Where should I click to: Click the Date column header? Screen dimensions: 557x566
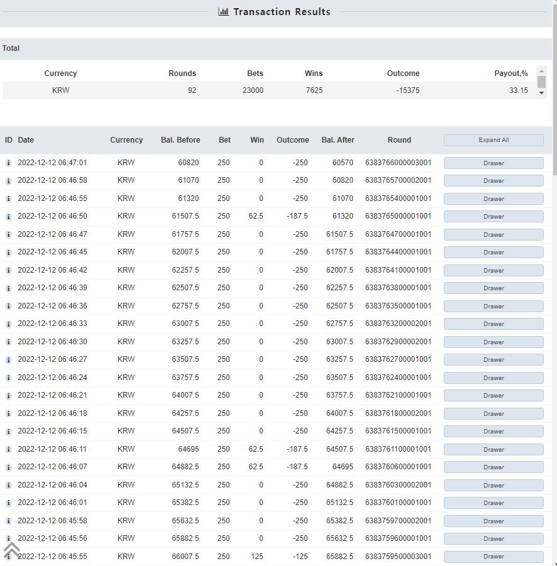click(26, 140)
